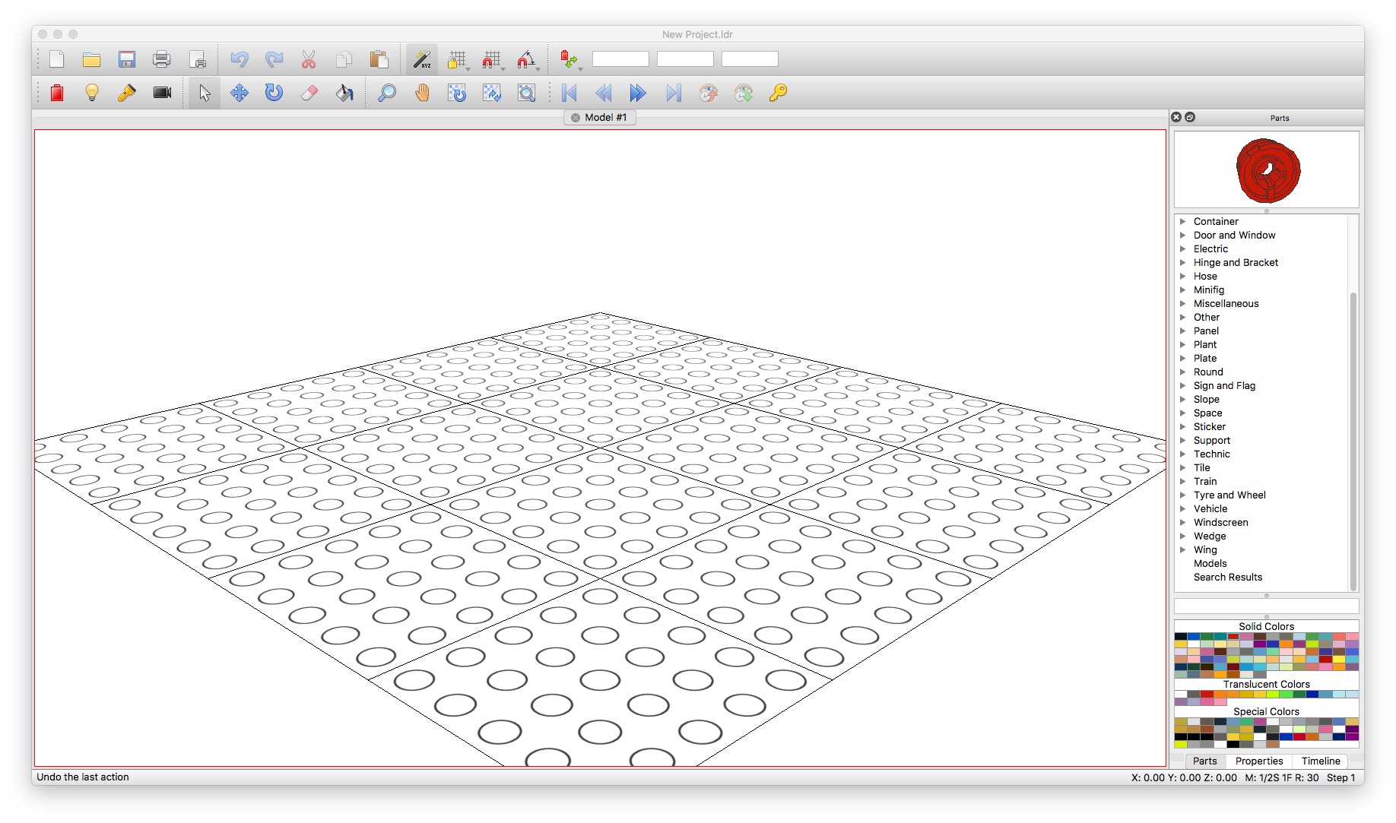Switch to the Timeline tab
The height and width of the screenshot is (823, 1396).
(x=1320, y=761)
